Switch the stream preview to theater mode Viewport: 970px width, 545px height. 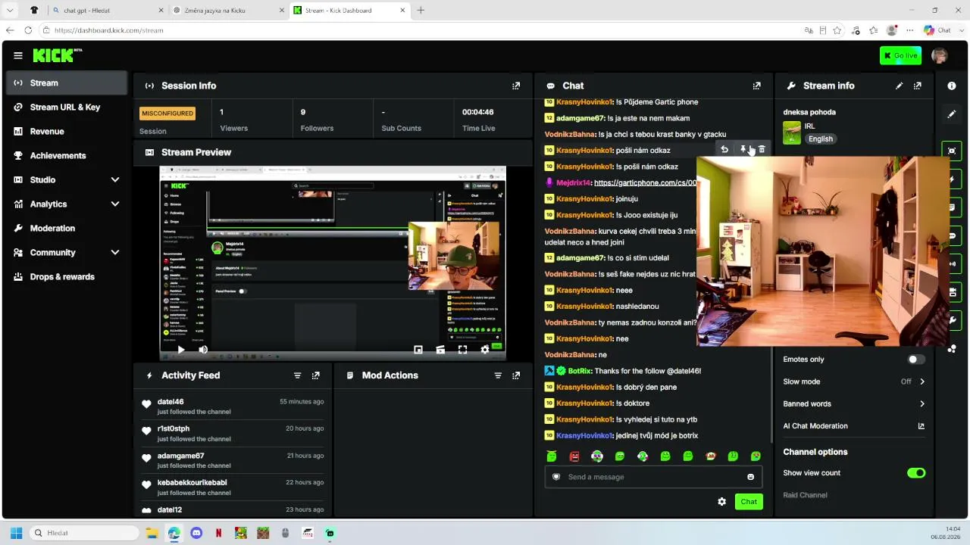440,350
